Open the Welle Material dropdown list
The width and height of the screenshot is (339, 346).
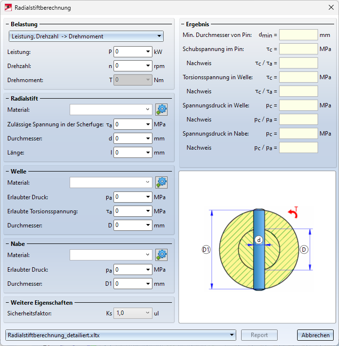click(x=148, y=183)
